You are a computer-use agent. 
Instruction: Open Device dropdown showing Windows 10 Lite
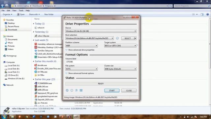pos(101,31)
